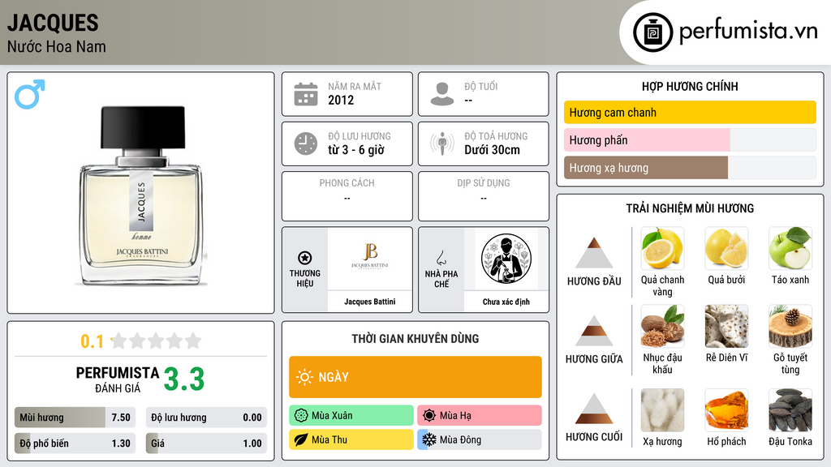Click the Hợp hương chính heading
The image size is (831, 467).
tap(690, 86)
